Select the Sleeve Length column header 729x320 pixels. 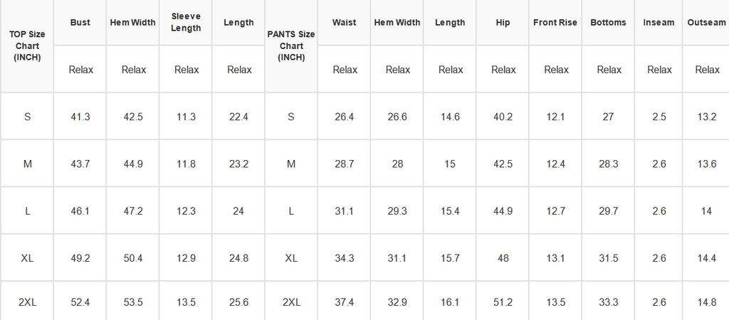pos(186,22)
